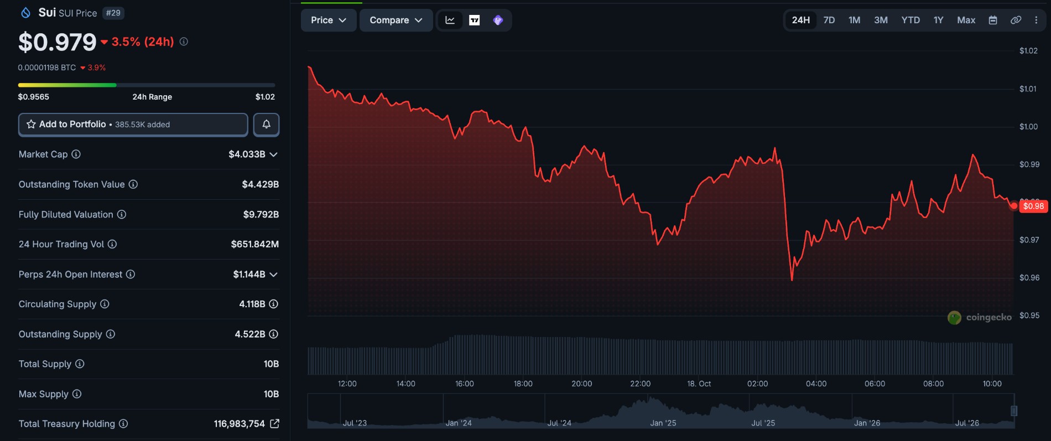This screenshot has height=441, width=1051.
Task: Open info icon next to 24h change
Action: [x=184, y=41]
